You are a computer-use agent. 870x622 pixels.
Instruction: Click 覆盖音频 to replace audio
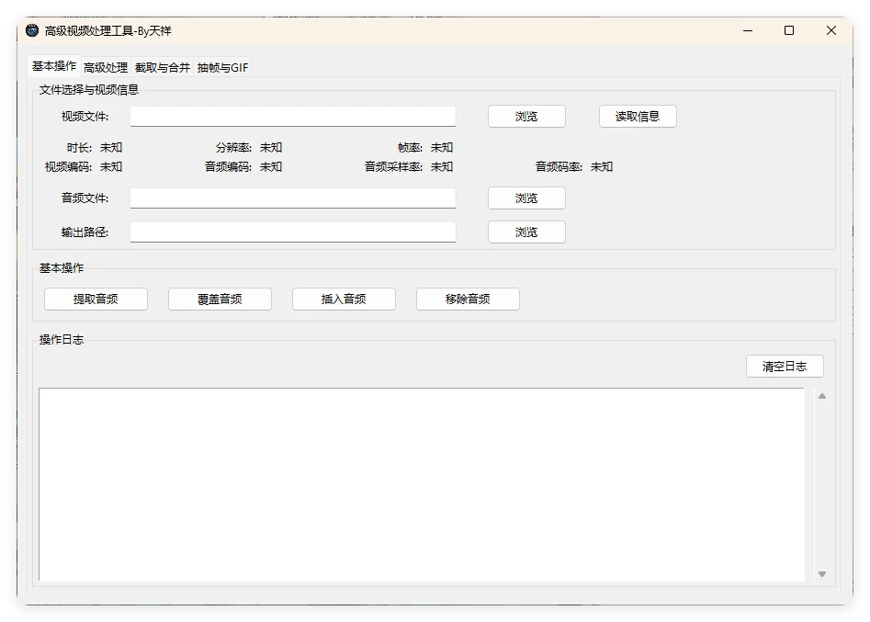[x=220, y=299]
